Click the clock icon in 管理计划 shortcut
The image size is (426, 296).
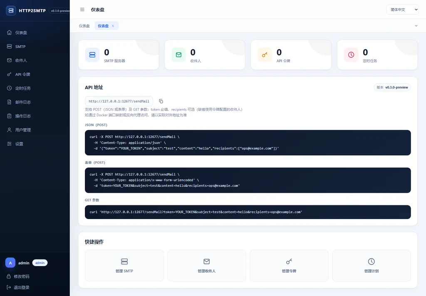click(x=372, y=261)
